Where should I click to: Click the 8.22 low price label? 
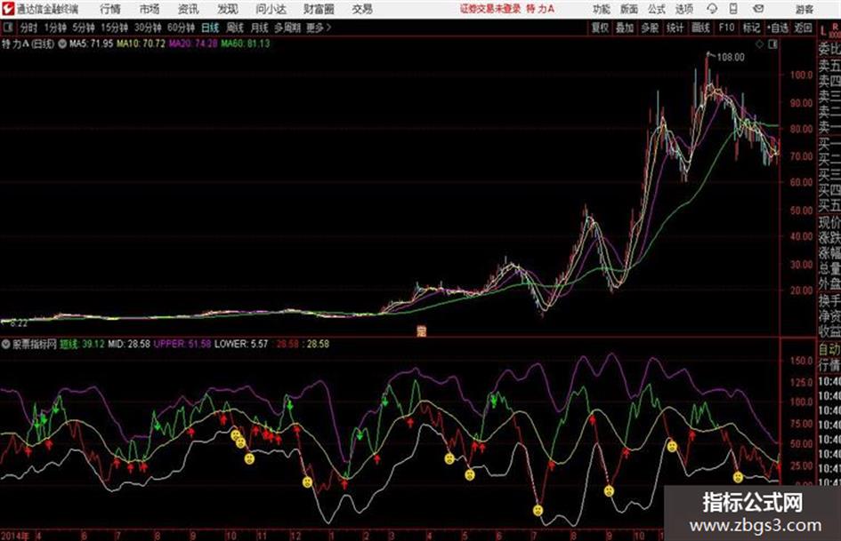tap(19, 323)
